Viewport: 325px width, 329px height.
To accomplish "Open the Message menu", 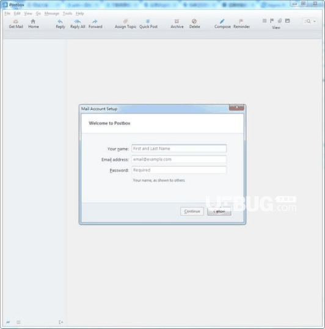I will click(x=52, y=13).
